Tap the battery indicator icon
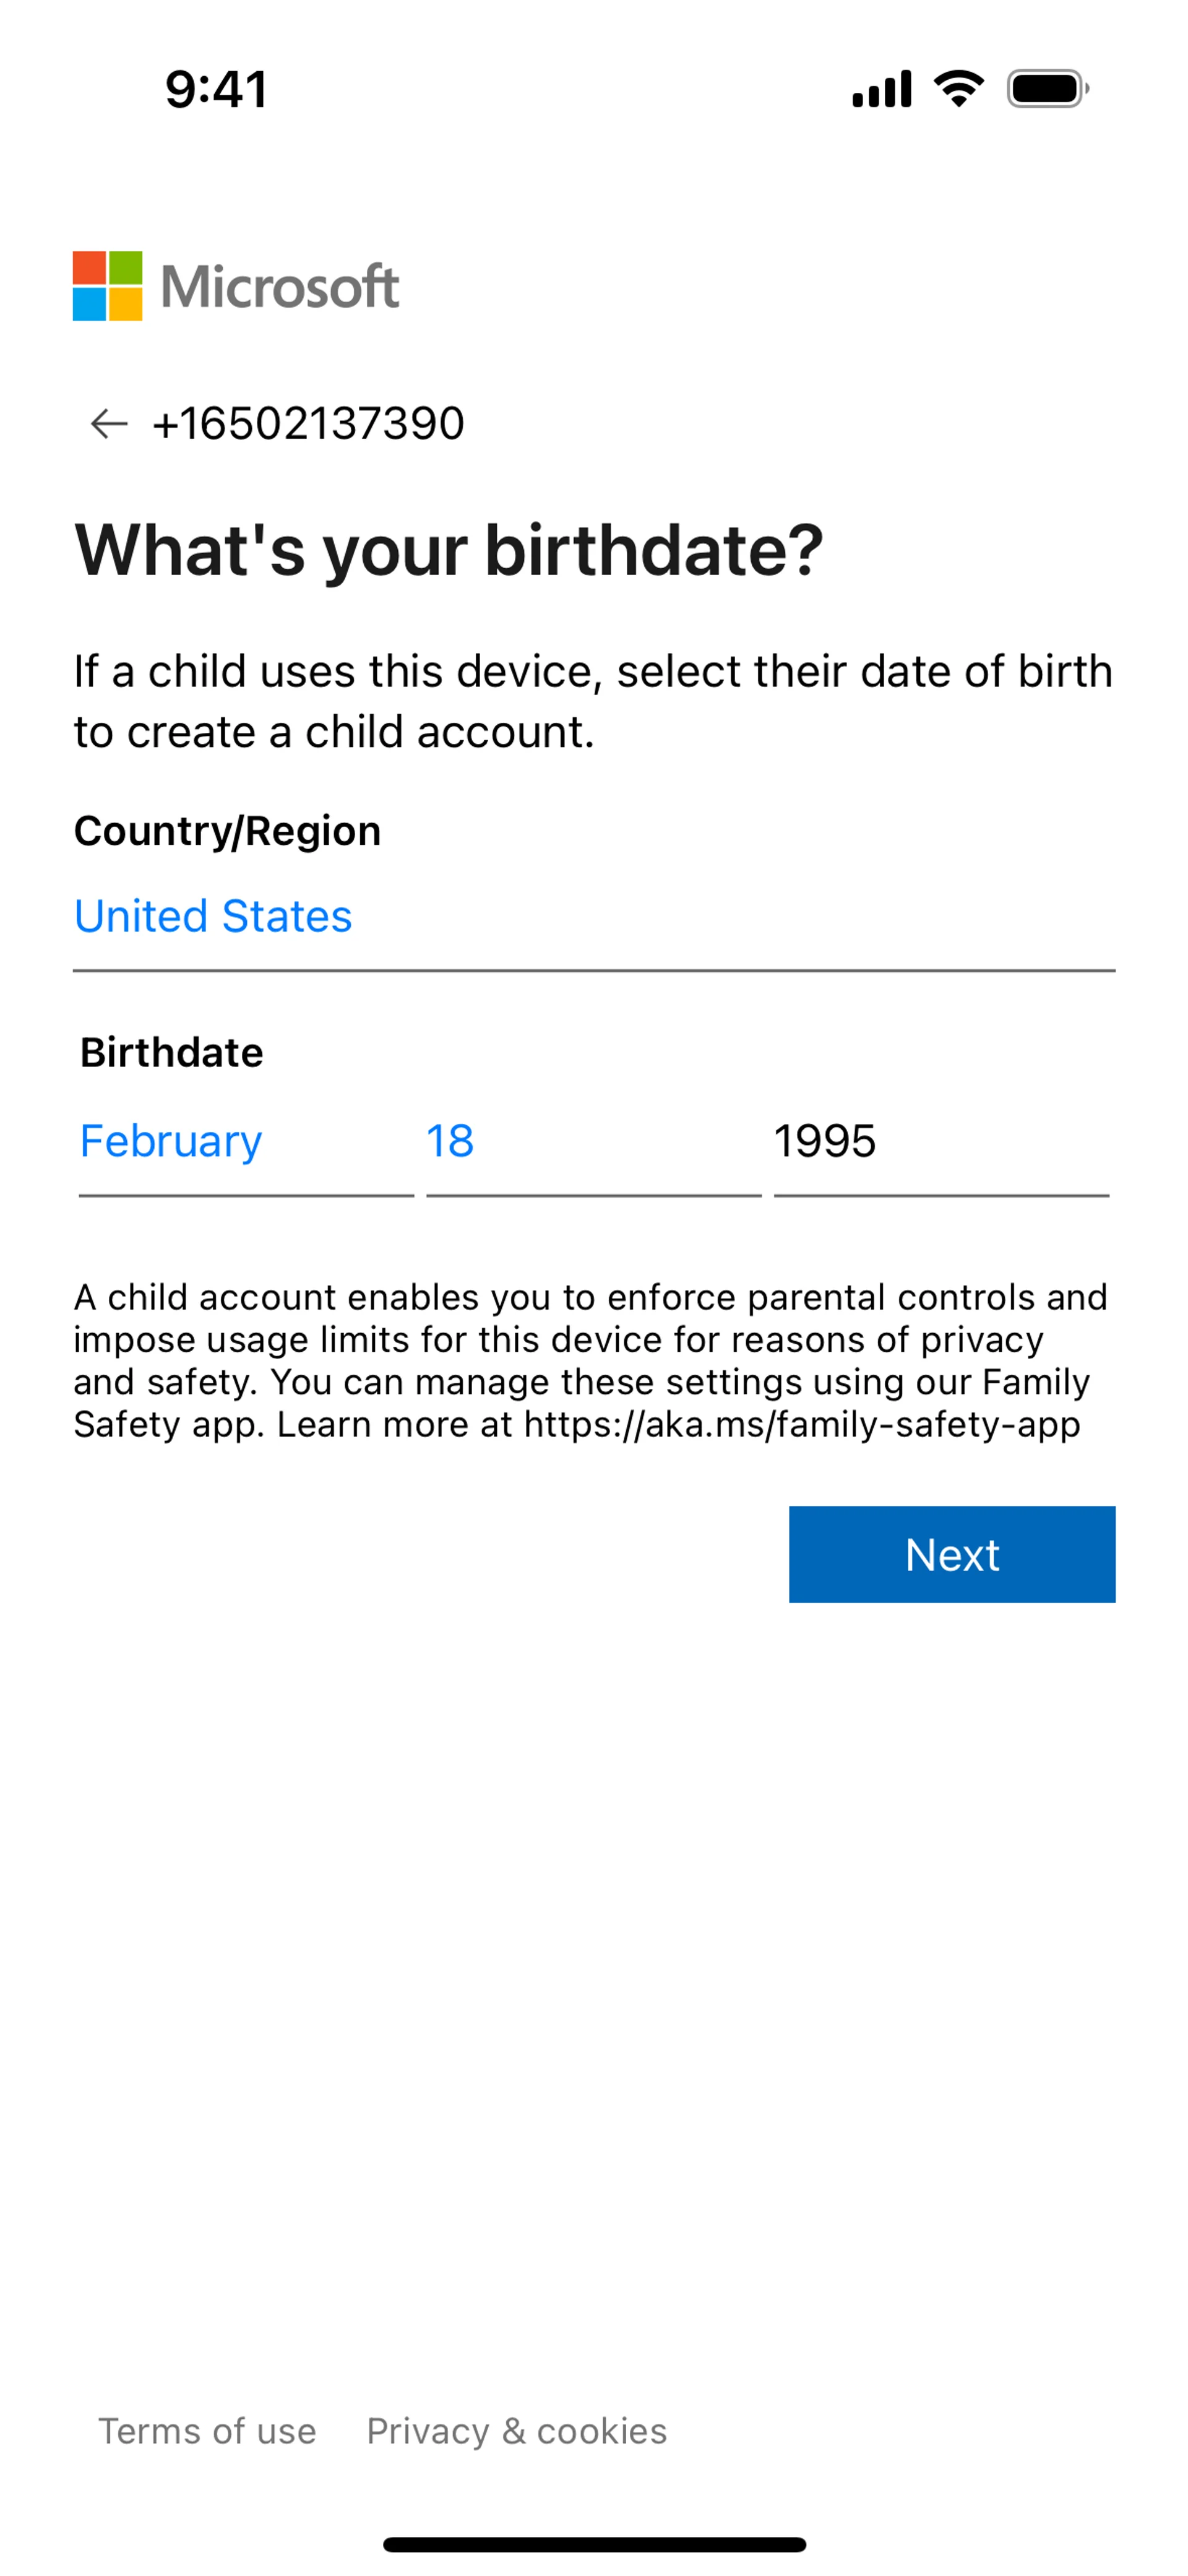 click(1047, 89)
